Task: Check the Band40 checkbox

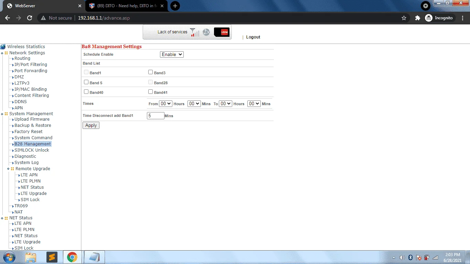Action: tap(86, 92)
